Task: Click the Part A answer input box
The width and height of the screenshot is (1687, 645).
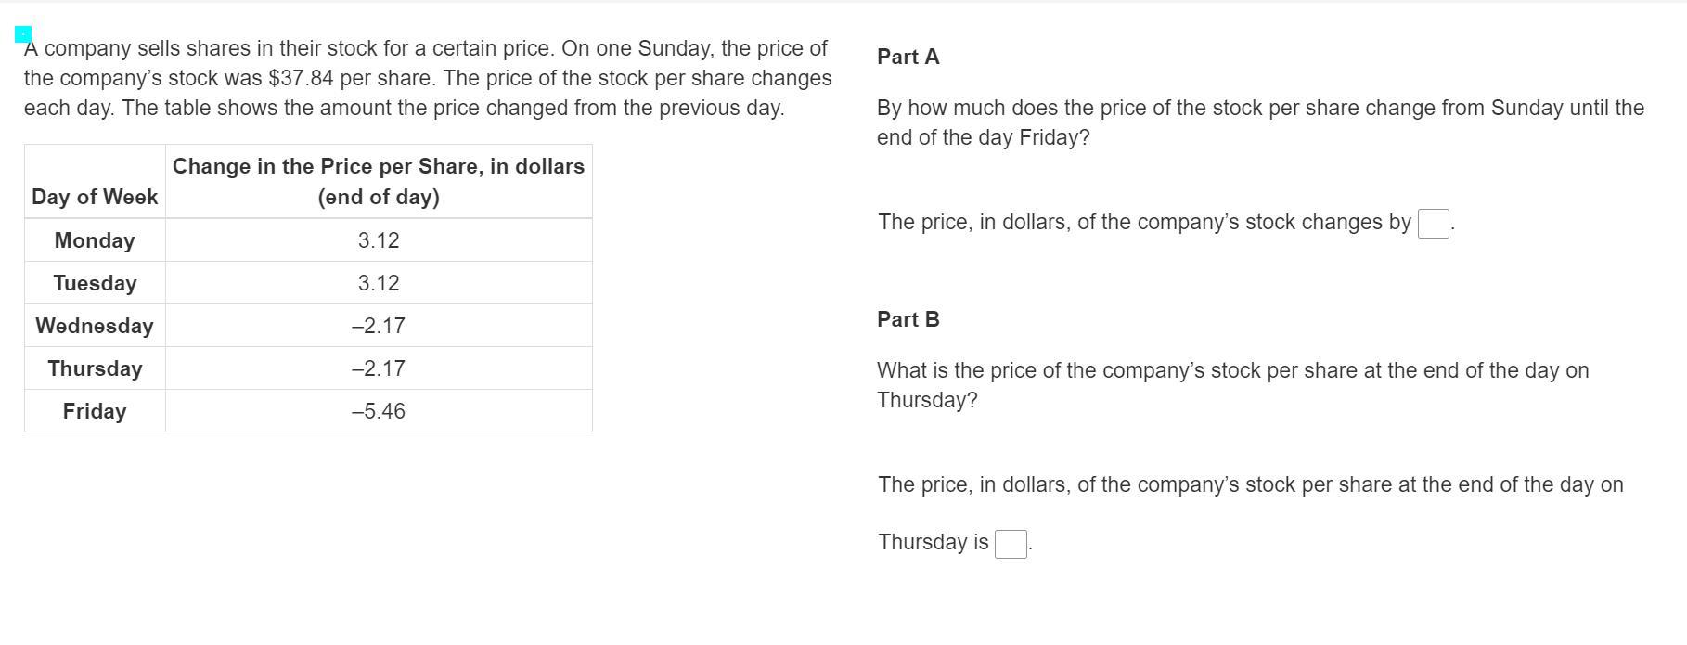Action: click(1433, 224)
